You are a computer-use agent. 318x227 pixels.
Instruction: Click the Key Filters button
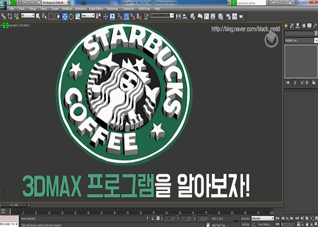click(265, 224)
